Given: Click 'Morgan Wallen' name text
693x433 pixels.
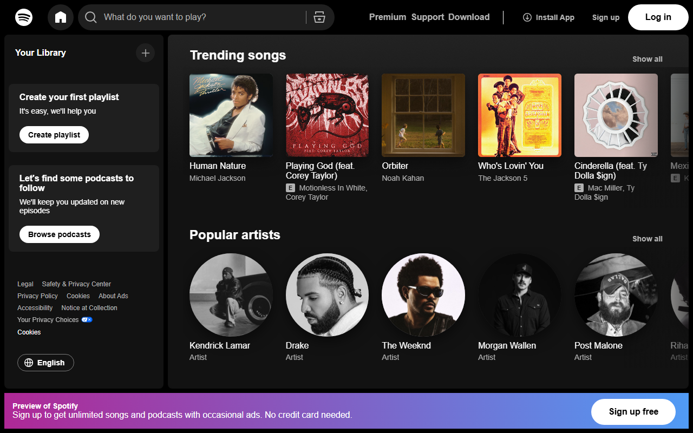Looking at the screenshot, I should point(507,345).
